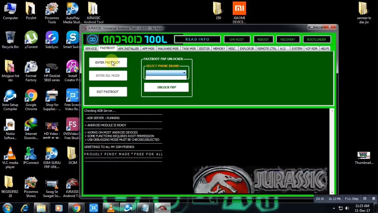Image resolution: width=378 pixels, height=213 pixels.
Task: Launch Internet Download Manager shortcut
Action: coord(31,129)
